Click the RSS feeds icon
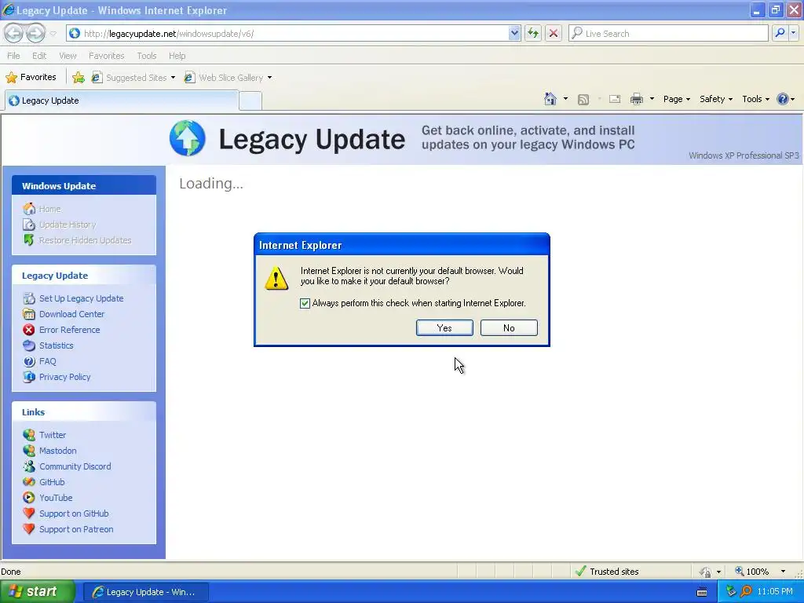Viewport: 804px width, 603px height. pos(583,100)
